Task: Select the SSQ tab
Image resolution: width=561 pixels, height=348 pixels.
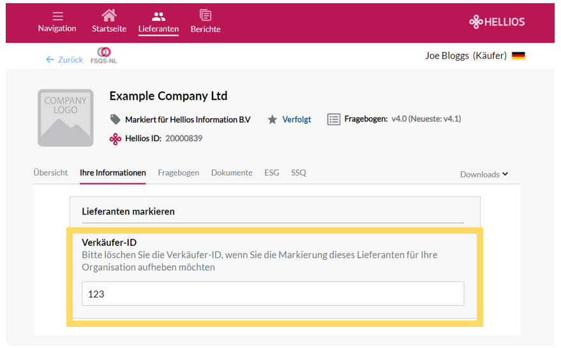Action: click(x=299, y=172)
